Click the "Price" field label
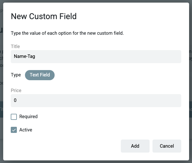Viewport: 192px width, 163px height. click(16, 90)
